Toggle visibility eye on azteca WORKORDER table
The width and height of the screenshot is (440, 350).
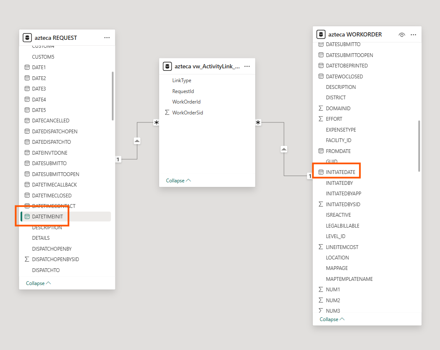click(402, 35)
